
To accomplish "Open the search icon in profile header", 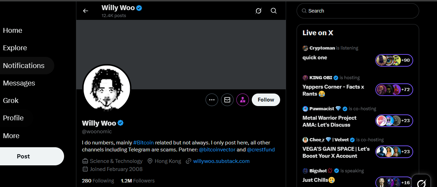I will [x=274, y=11].
